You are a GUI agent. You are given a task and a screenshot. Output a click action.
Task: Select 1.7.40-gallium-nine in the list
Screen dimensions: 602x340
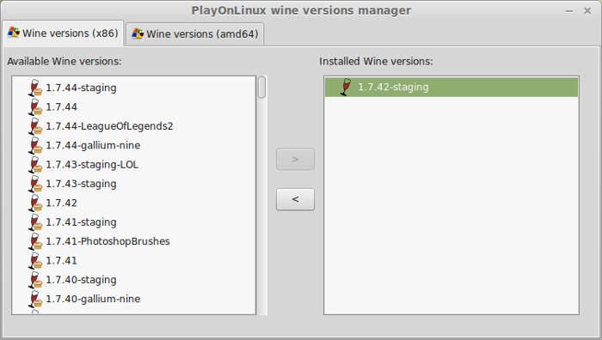tap(93, 299)
